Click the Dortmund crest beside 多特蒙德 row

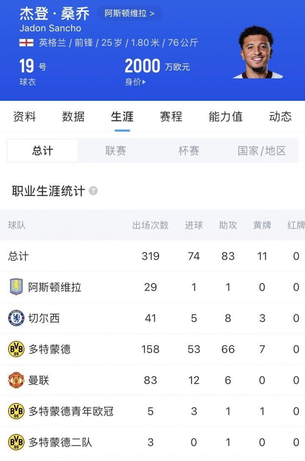pyautogui.click(x=16, y=349)
